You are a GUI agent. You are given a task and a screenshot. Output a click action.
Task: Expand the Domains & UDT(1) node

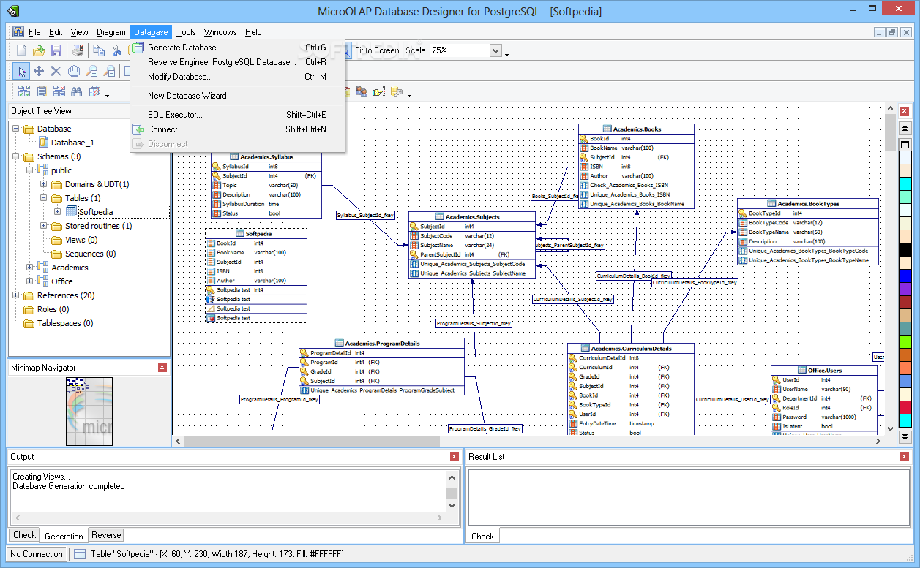[44, 184]
